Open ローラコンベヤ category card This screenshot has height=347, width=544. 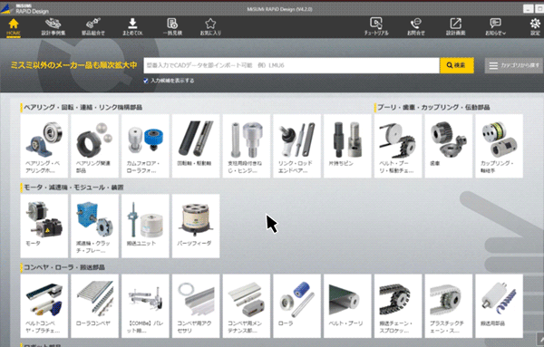[x=94, y=306]
